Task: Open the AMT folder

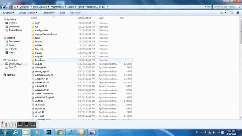Action: (x=37, y=23)
